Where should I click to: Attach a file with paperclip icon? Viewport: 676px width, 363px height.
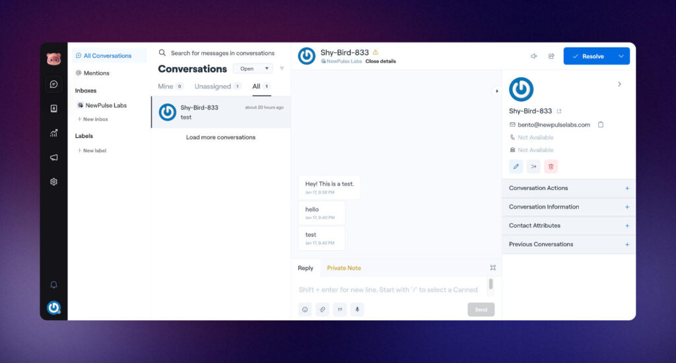(x=322, y=310)
